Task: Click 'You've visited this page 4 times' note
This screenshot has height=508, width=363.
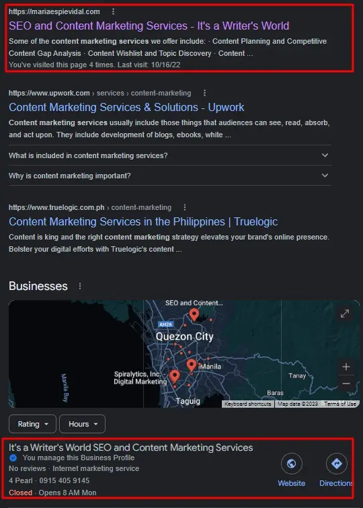Action: tap(94, 65)
